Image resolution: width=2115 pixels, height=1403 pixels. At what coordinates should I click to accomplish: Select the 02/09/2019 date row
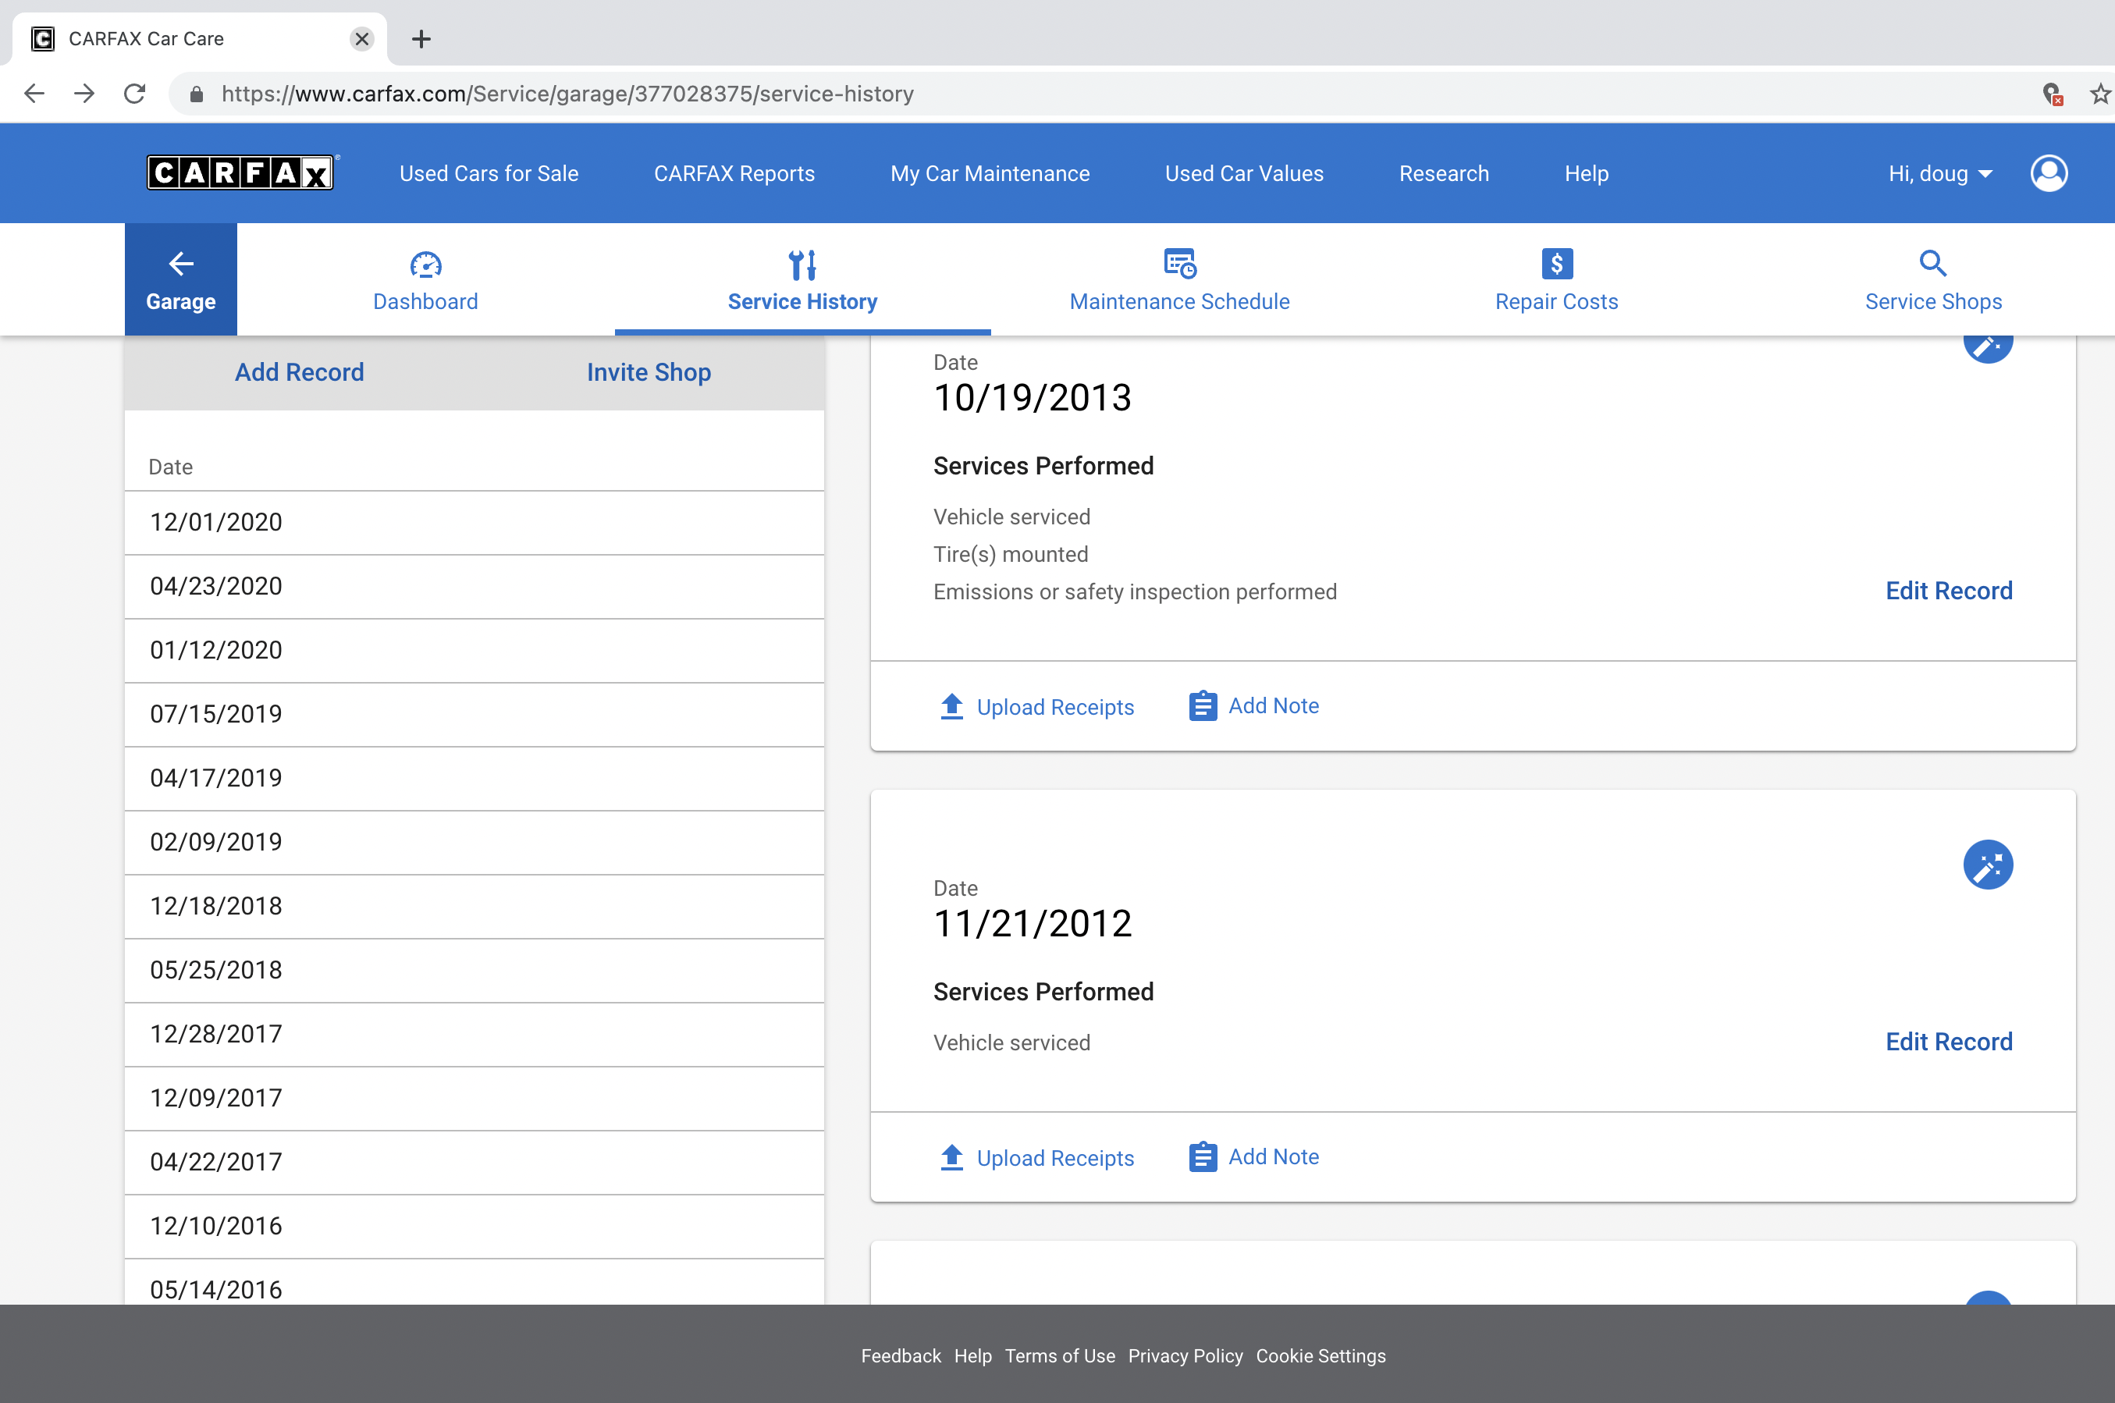[475, 843]
